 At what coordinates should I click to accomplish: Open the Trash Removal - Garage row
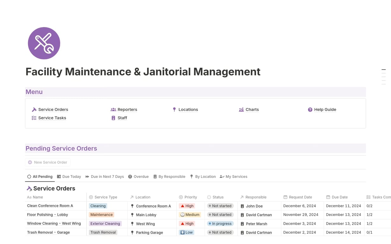pyautogui.click(x=48, y=233)
